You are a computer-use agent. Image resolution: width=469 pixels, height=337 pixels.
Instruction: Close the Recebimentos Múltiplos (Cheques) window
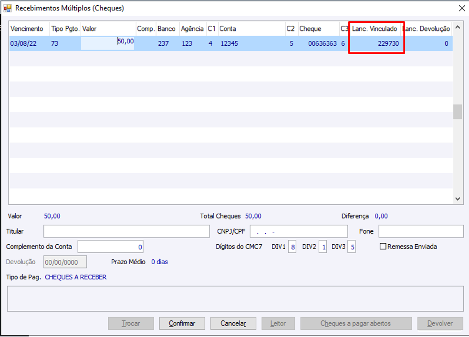(x=462, y=8)
